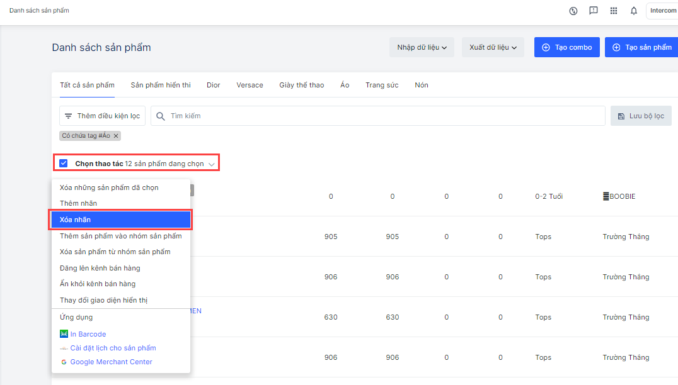Screen dimensions: 678x385
Task: Select the Xóa nhãn menu option
Action: [x=120, y=220]
